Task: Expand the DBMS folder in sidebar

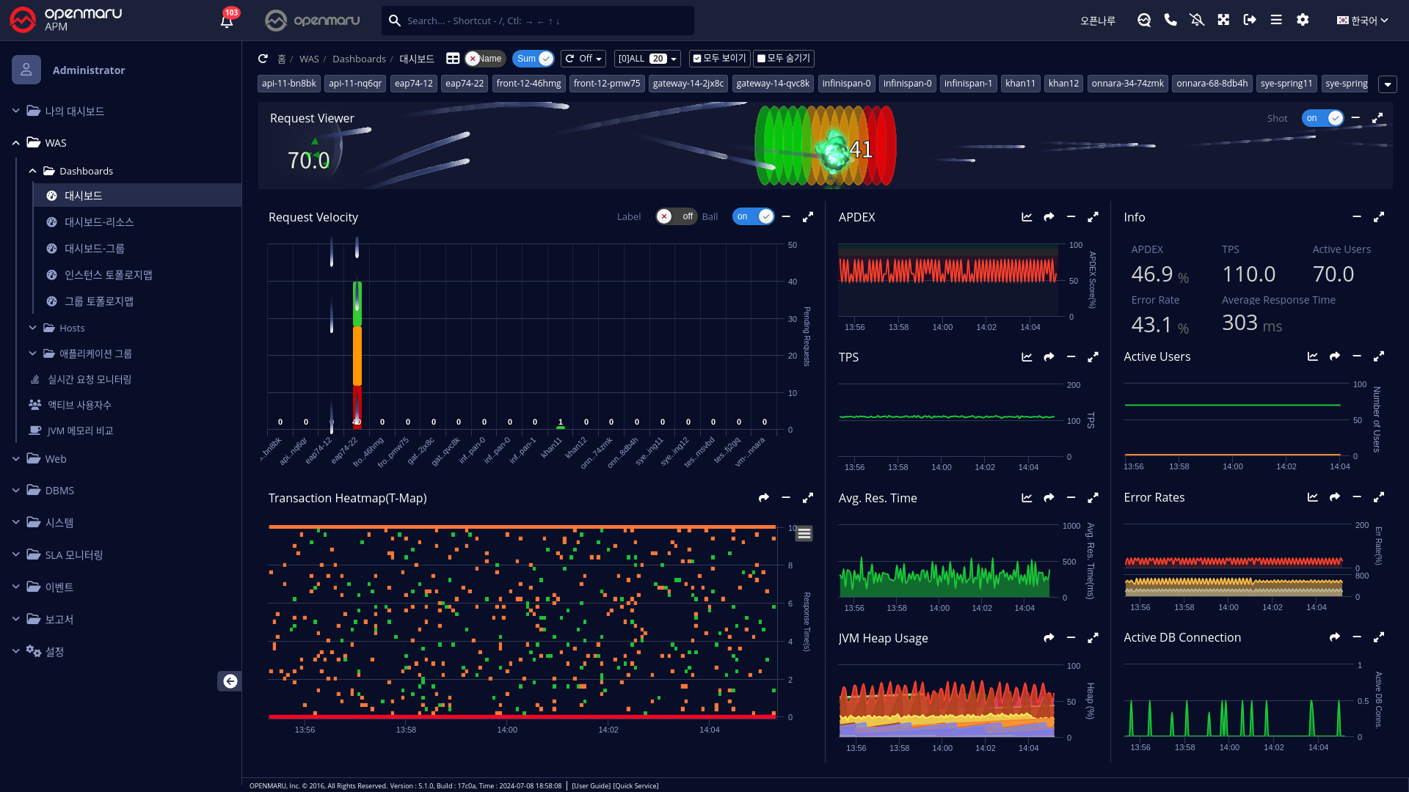Action: 59,491
